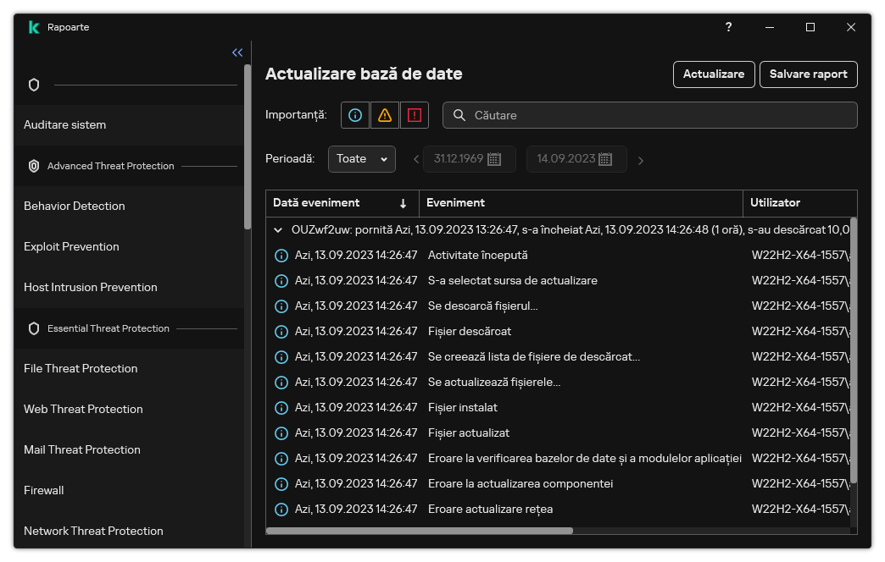Screen dimensions: 885x562
Task: Toggle the warning importance filter
Action: [x=385, y=115]
